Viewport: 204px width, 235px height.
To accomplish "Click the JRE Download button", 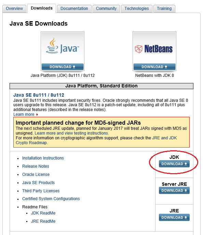I will 174,218.
